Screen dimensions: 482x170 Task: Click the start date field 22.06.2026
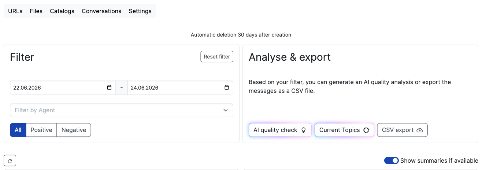click(x=63, y=88)
